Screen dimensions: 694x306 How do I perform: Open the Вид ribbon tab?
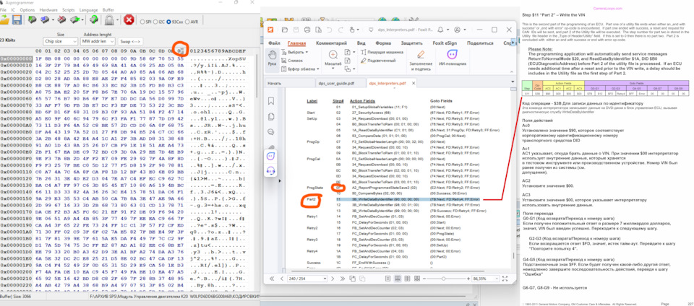(361, 43)
